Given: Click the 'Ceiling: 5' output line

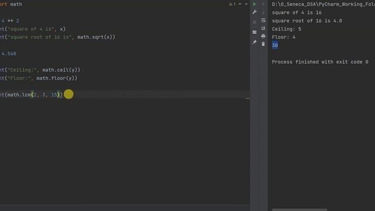Looking at the screenshot, I should [287, 29].
